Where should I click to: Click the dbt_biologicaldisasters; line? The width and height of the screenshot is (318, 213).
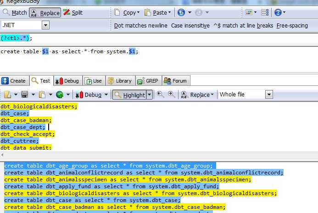tap(39, 106)
